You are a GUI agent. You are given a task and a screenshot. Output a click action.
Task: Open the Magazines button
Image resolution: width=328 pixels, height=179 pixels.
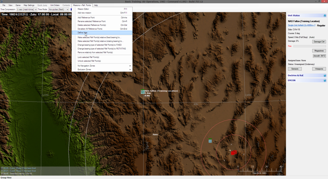click(319, 51)
